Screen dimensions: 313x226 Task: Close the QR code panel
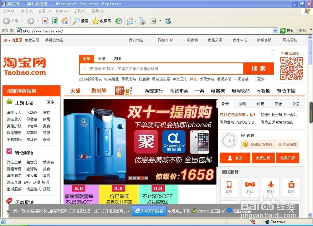[273, 52]
